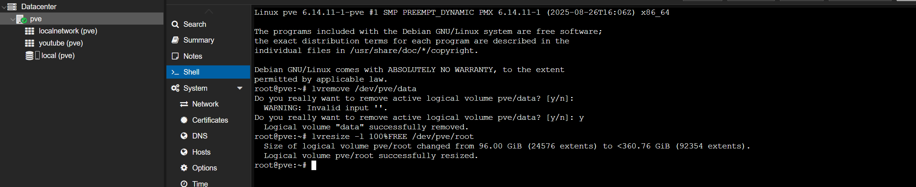Click the Summary book icon
916x187 pixels.
point(175,40)
